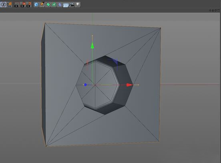221x163 pixels.
Task: Toggle the viewport maximize icon
Action: (x=219, y=10)
